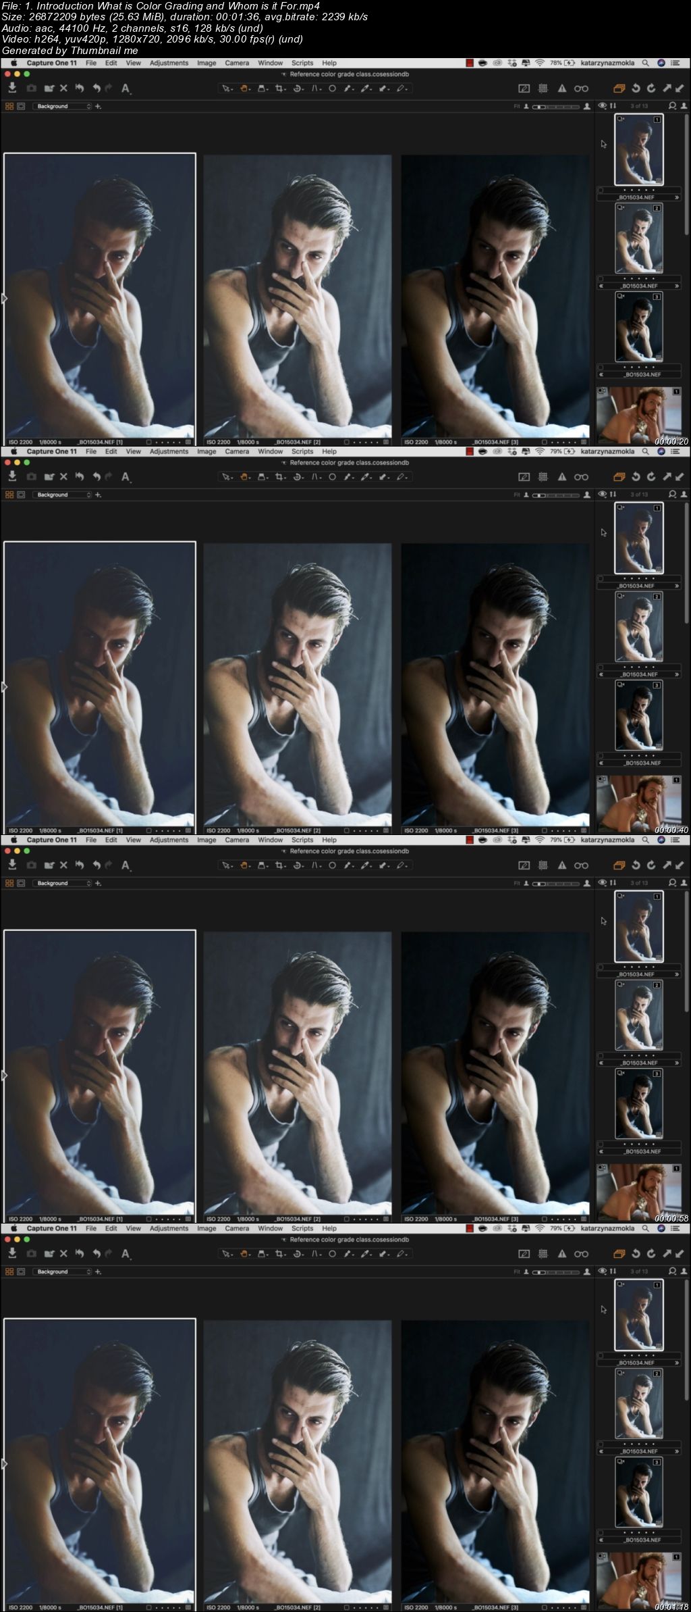
Task: Click katarzynazmokla user name in 00:00:20 menu bar
Action: pos(607,63)
